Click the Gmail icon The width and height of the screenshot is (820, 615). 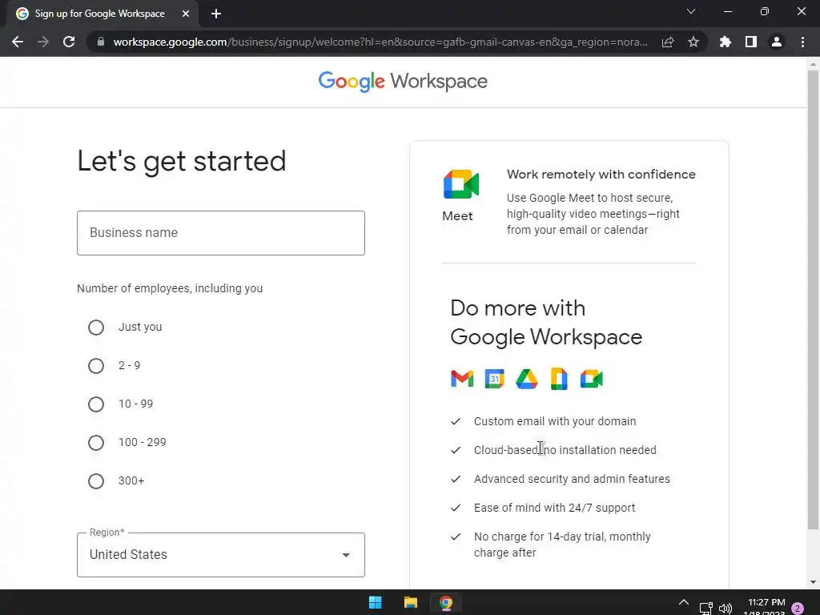pyautogui.click(x=462, y=379)
